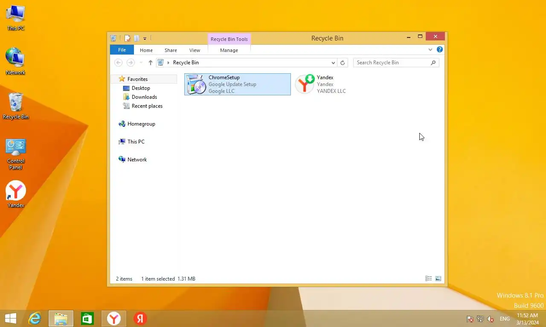Click the Recycle Bin icon in address bar
Viewport: 546px width, 327px height.
pyautogui.click(x=161, y=63)
